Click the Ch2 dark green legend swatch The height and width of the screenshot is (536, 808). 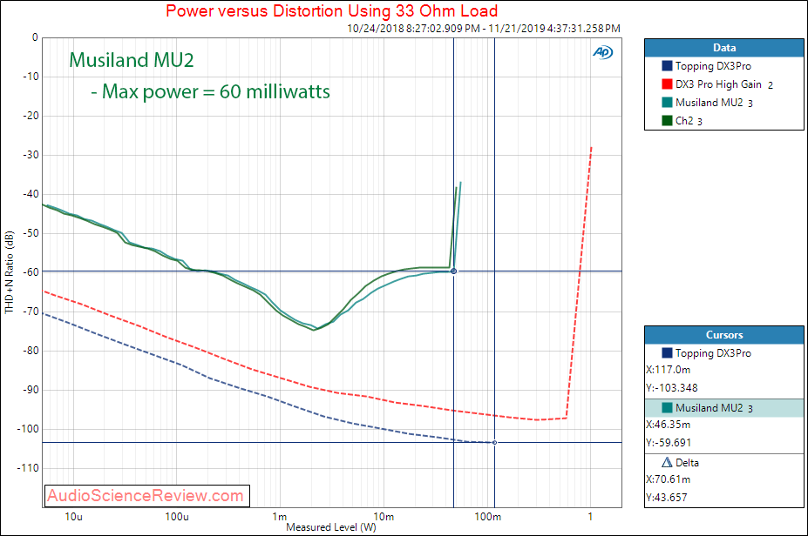click(667, 120)
